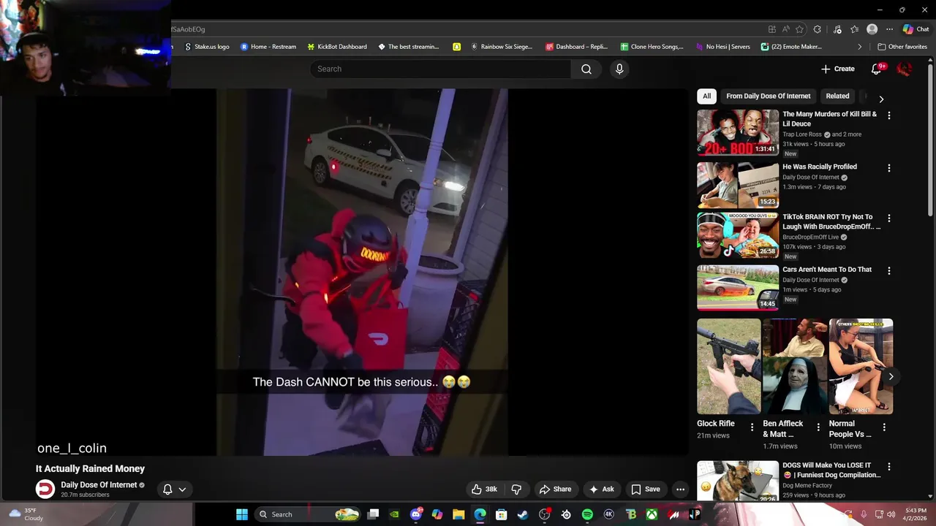Open options for The Many Murders video
Image resolution: width=936 pixels, height=526 pixels.
pyautogui.click(x=889, y=115)
